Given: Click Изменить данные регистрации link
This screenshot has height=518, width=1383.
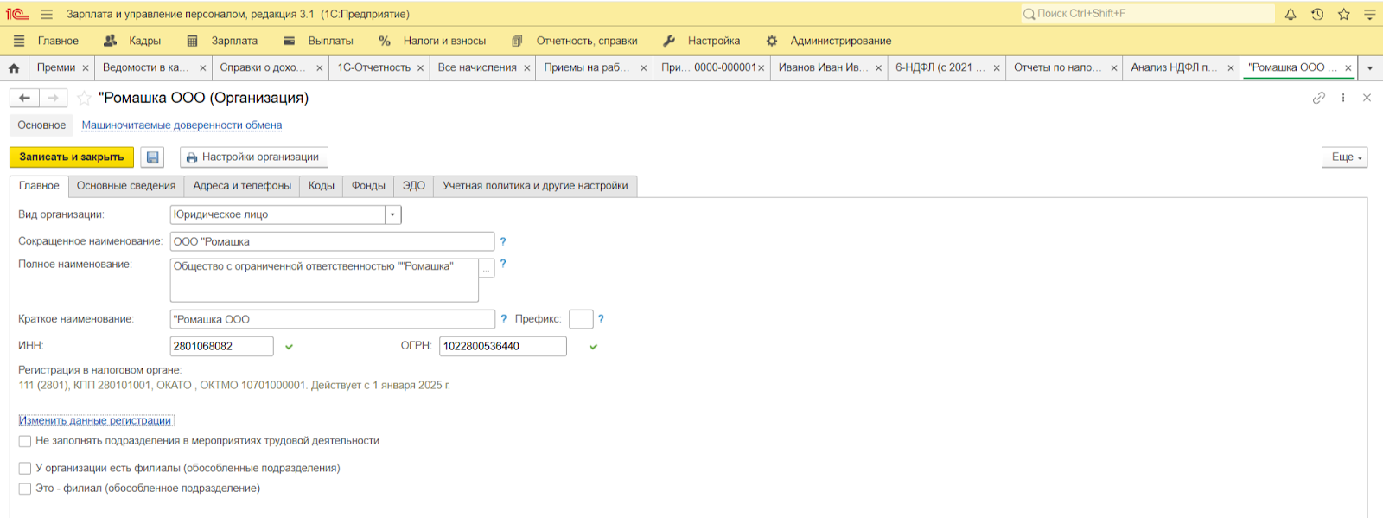Looking at the screenshot, I should [96, 421].
